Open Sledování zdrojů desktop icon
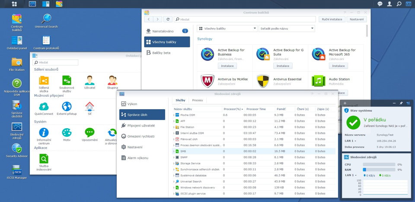 (x=17, y=127)
